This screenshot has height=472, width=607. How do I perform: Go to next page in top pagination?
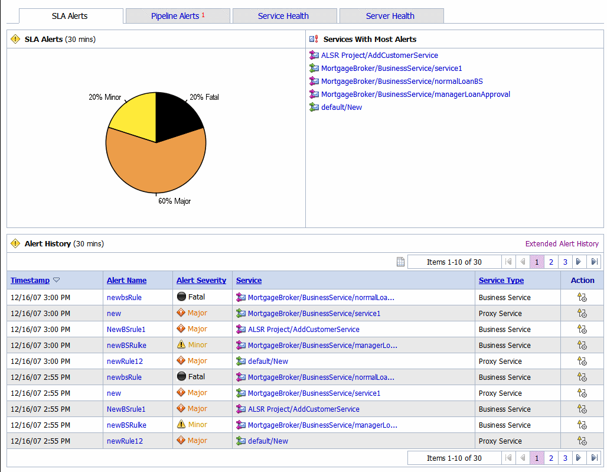coord(579,262)
